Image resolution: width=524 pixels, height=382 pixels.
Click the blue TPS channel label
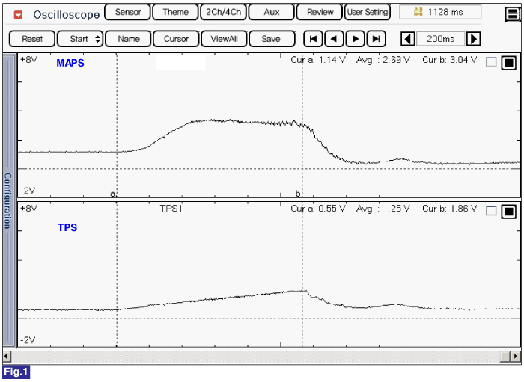[x=67, y=227]
